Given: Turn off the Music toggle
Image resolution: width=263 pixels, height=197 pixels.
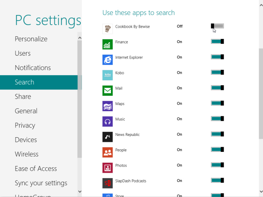Looking at the screenshot, I should (217, 118).
